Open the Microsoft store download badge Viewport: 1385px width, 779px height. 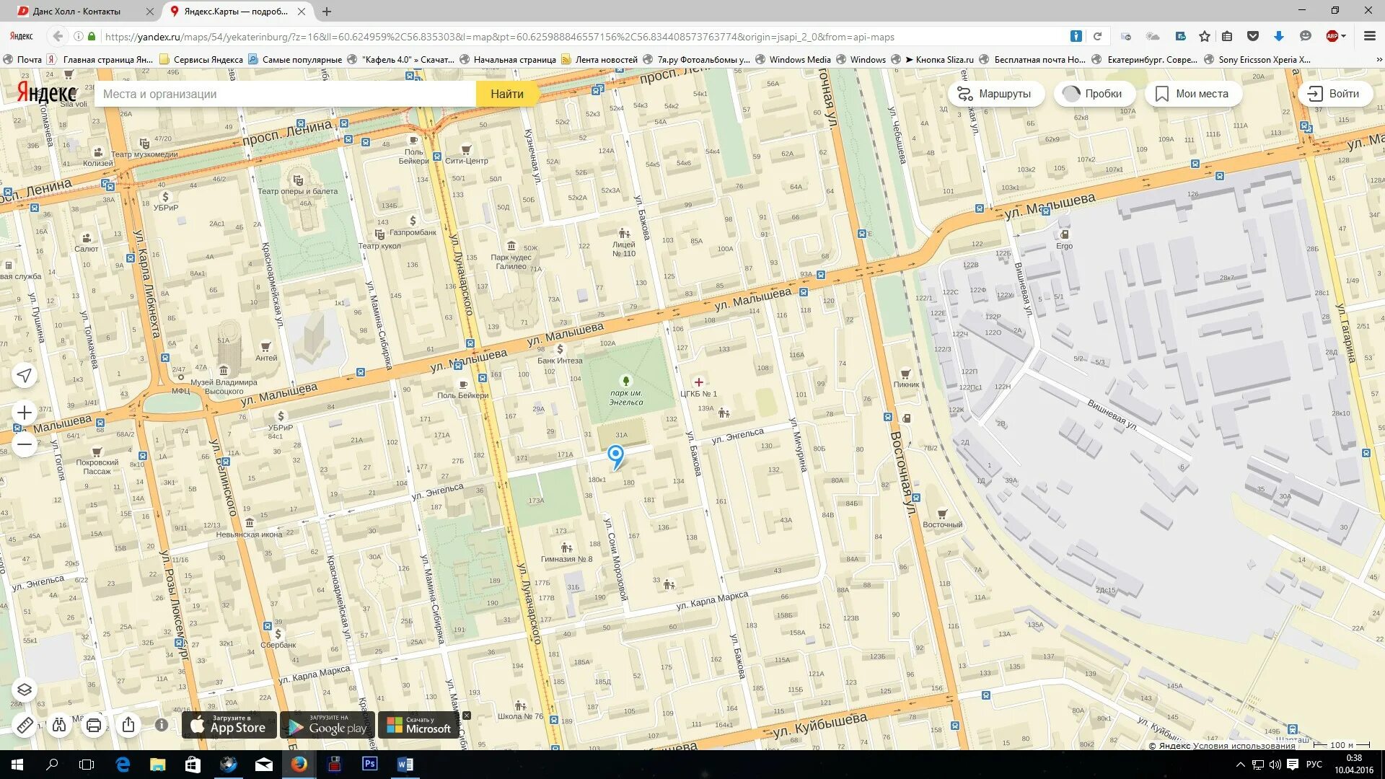tap(419, 725)
